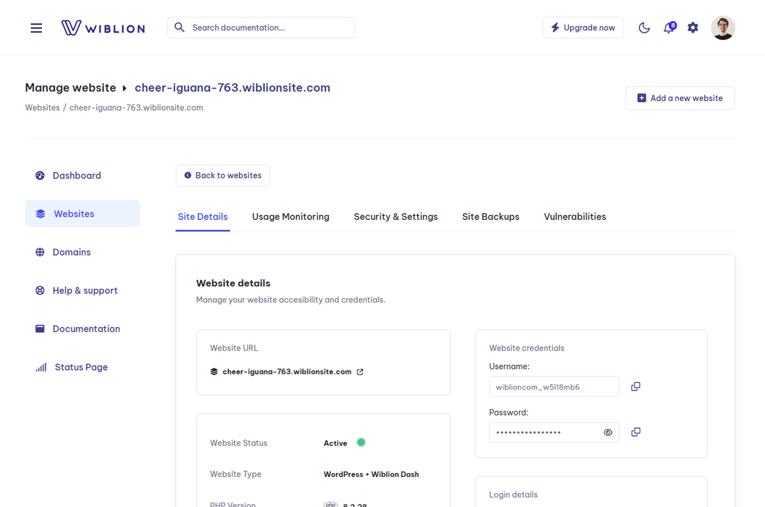This screenshot has height=507, width=765.
Task: Open the Vulnerabilities tab
Action: pos(575,217)
